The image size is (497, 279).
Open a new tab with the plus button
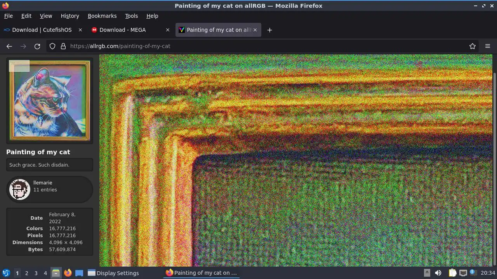click(x=269, y=30)
